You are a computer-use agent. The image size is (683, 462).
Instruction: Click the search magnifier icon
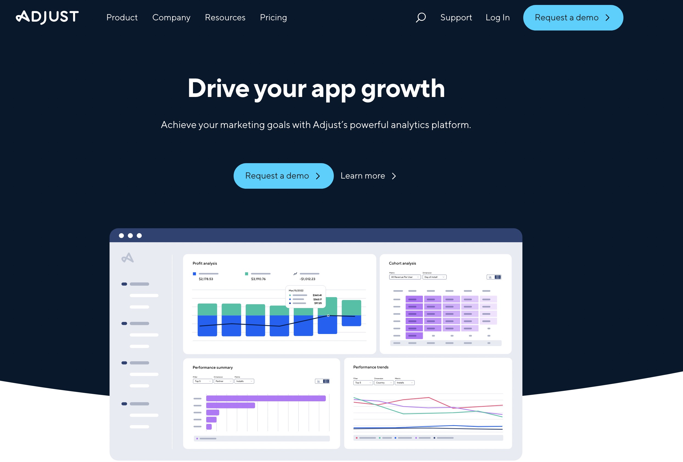point(420,18)
